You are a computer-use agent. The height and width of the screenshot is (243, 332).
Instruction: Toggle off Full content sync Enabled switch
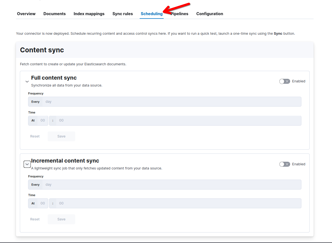[284, 81]
